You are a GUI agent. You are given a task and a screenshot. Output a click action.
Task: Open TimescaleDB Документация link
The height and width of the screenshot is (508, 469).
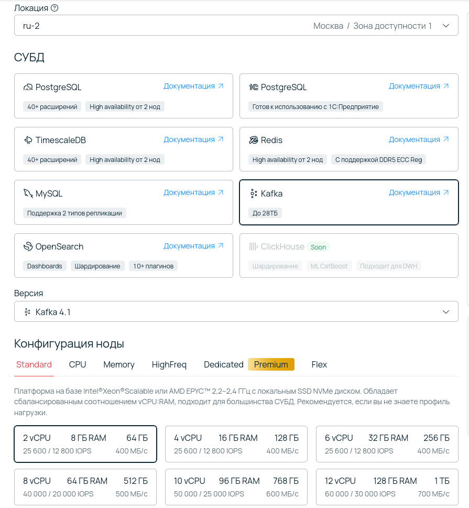193,139
